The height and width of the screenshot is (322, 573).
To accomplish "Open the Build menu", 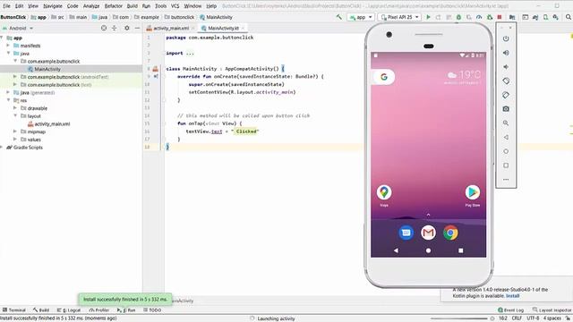I will pos(133,6).
